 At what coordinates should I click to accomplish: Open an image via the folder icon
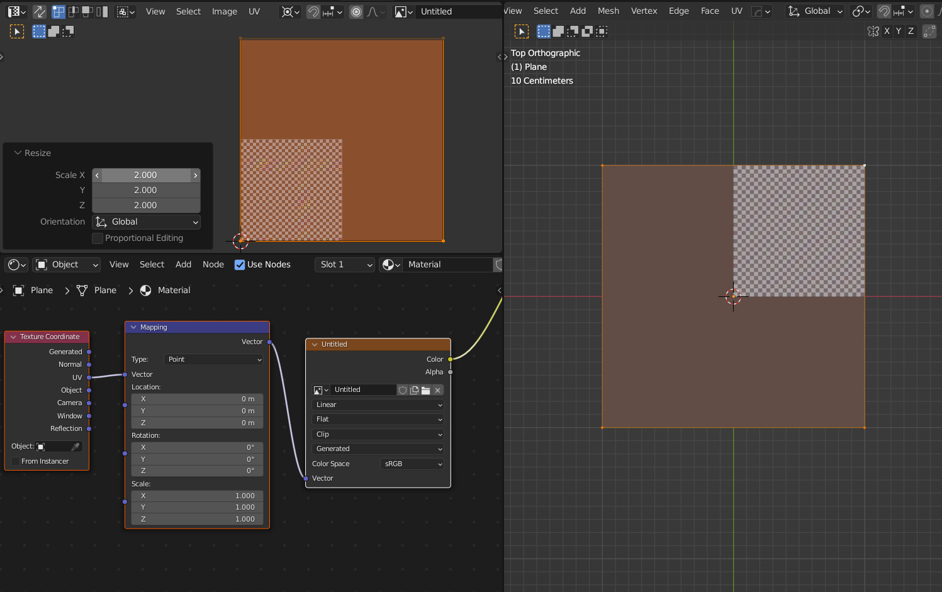pos(426,390)
